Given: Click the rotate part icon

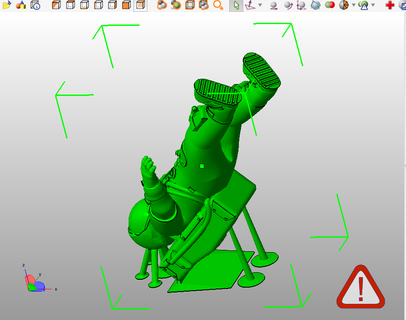Looking at the screenshot, I should (x=288, y=5).
